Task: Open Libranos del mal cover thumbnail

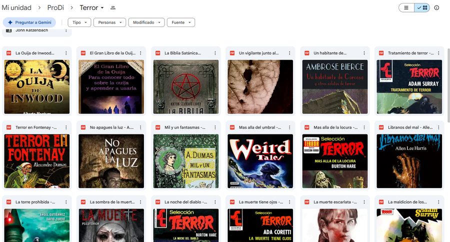Action: click(409, 161)
